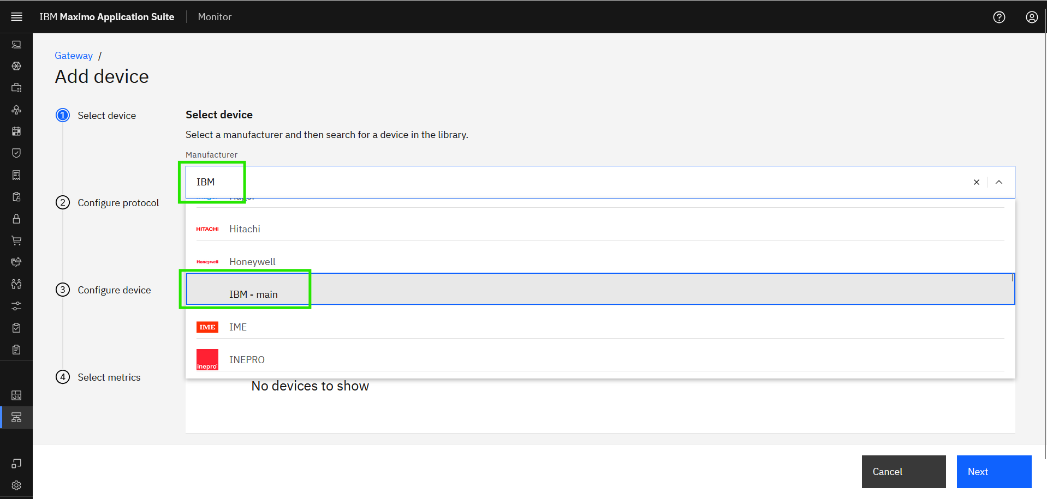Click the clipboard with lock sidebar icon
The height and width of the screenshot is (499, 1047).
click(16, 197)
